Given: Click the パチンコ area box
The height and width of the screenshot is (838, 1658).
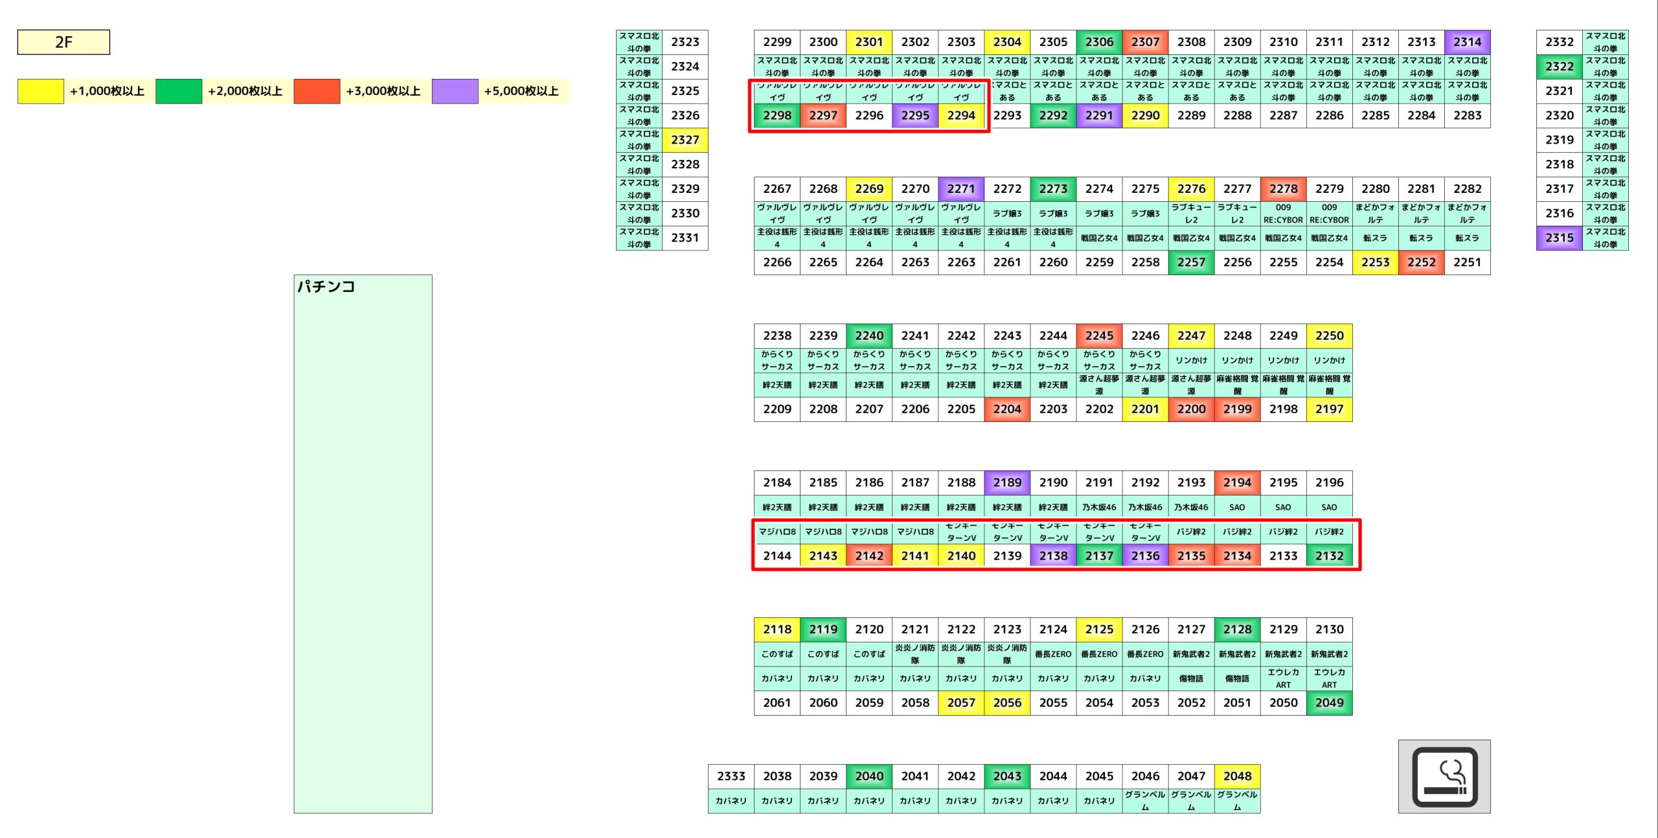Looking at the screenshot, I should [363, 544].
